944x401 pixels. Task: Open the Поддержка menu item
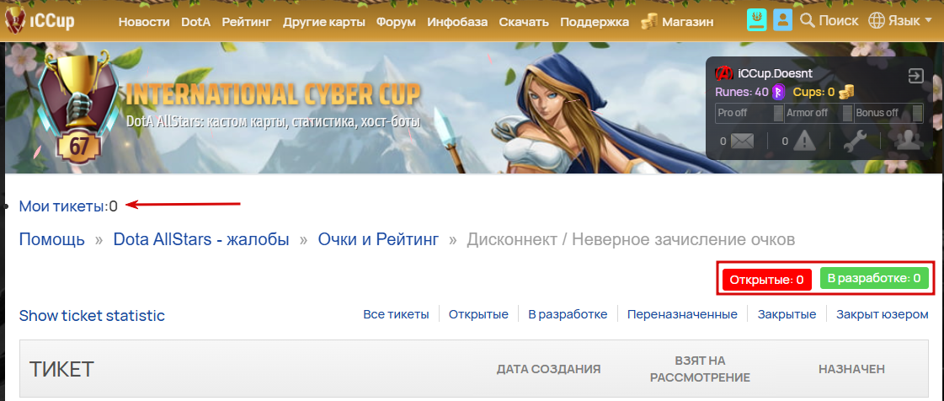pos(595,22)
